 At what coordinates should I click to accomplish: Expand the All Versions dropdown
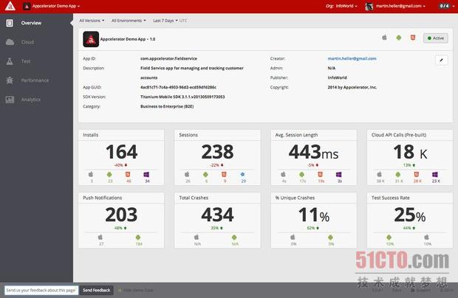(x=92, y=21)
